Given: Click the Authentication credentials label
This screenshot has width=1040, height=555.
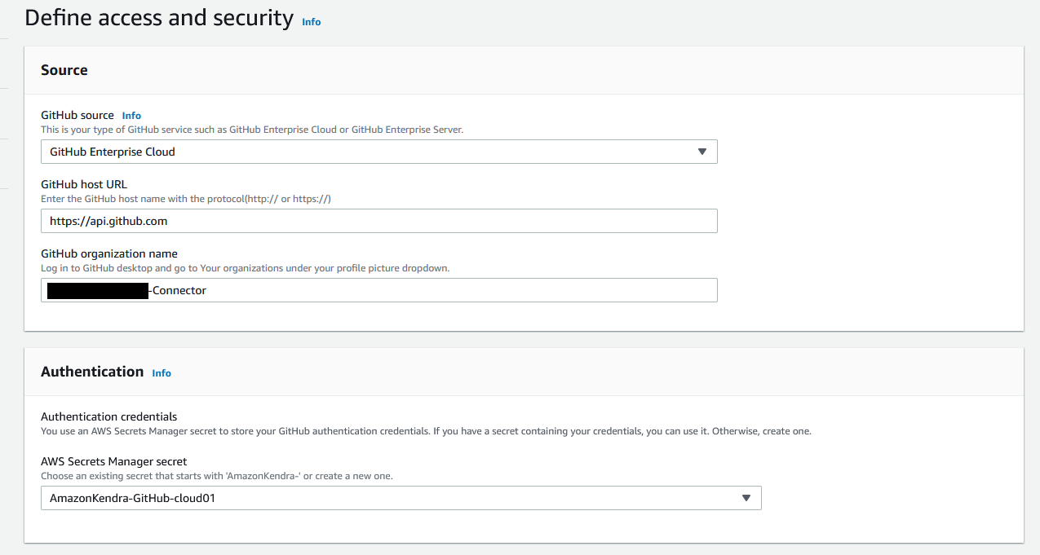Looking at the screenshot, I should coord(108,416).
